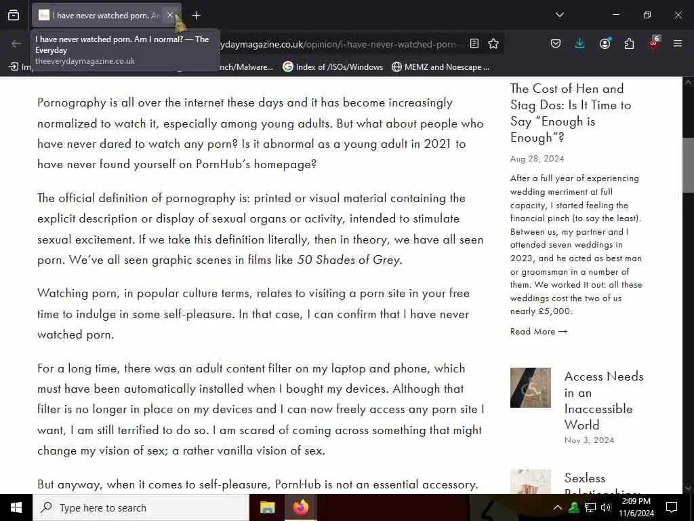Close the 'I have never watched porn' tab
Viewport: 694px width, 521px height.
pos(170,15)
